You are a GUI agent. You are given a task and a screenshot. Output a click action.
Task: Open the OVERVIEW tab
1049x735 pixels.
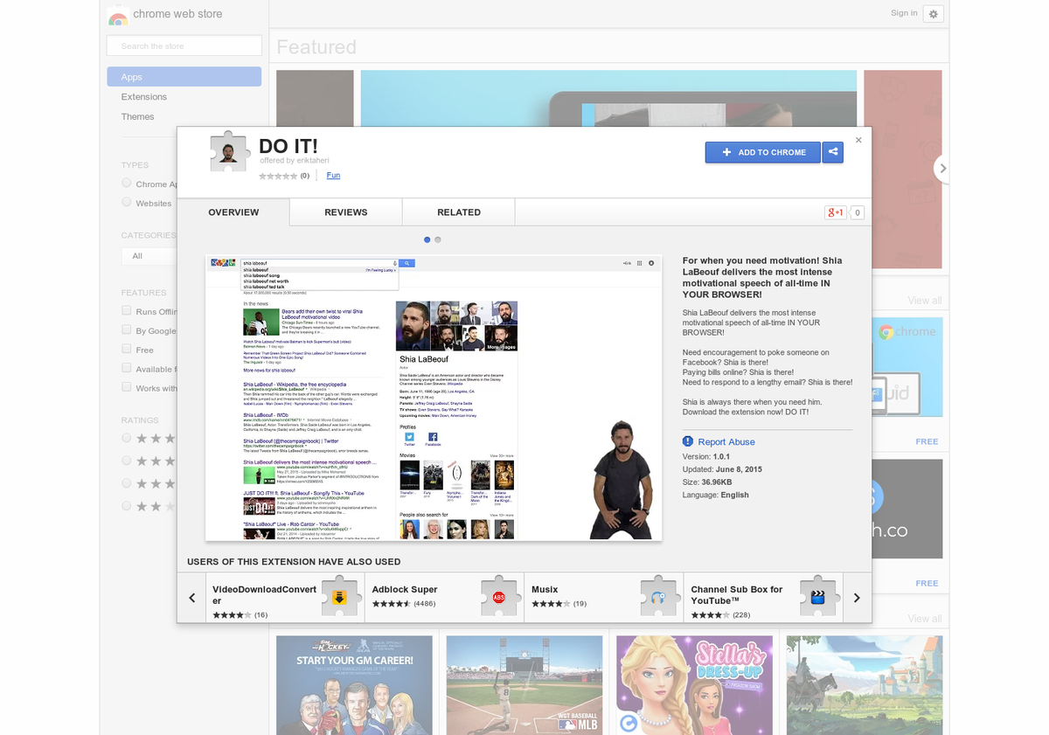tap(233, 212)
